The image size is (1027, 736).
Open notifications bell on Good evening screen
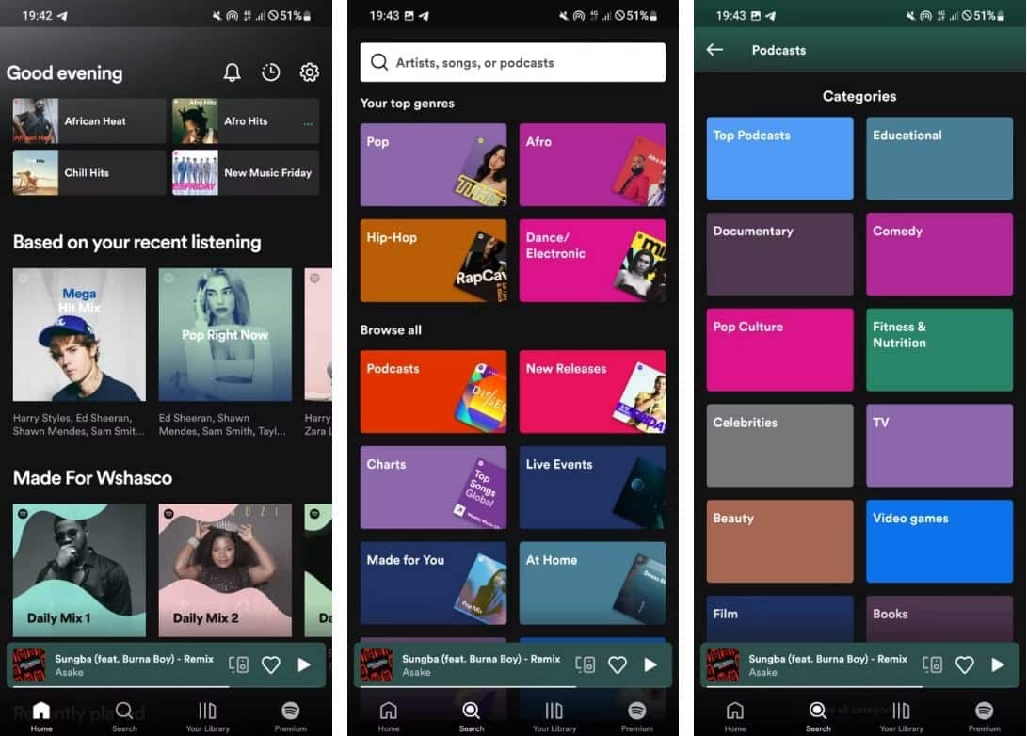tap(232, 72)
